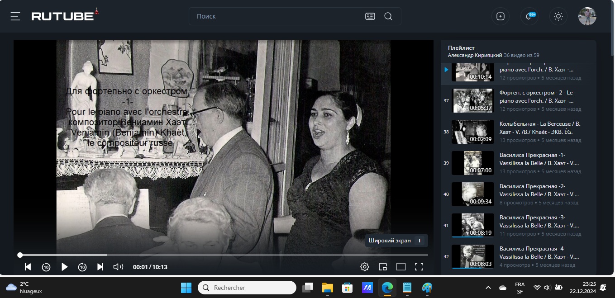Click the Windows taskbar Rechercher search box
The width and height of the screenshot is (615, 298).
pyautogui.click(x=247, y=288)
